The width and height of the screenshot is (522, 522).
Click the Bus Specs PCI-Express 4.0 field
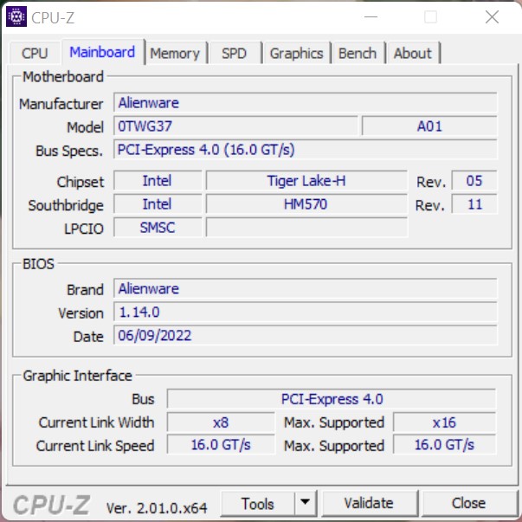[x=306, y=150]
